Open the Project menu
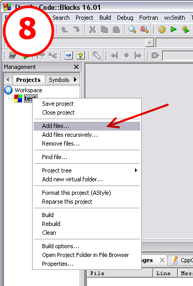Viewport: 193px width, 286px height. 84,18
